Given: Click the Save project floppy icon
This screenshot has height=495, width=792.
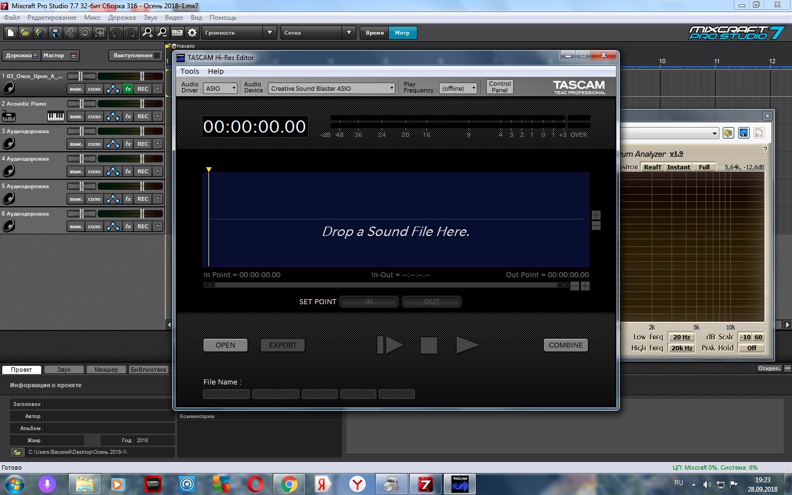Looking at the screenshot, I should [55, 33].
